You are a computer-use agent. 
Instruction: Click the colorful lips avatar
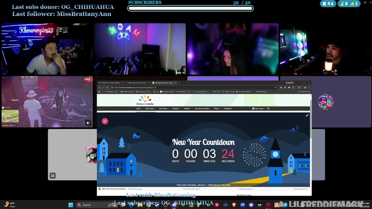click(325, 102)
